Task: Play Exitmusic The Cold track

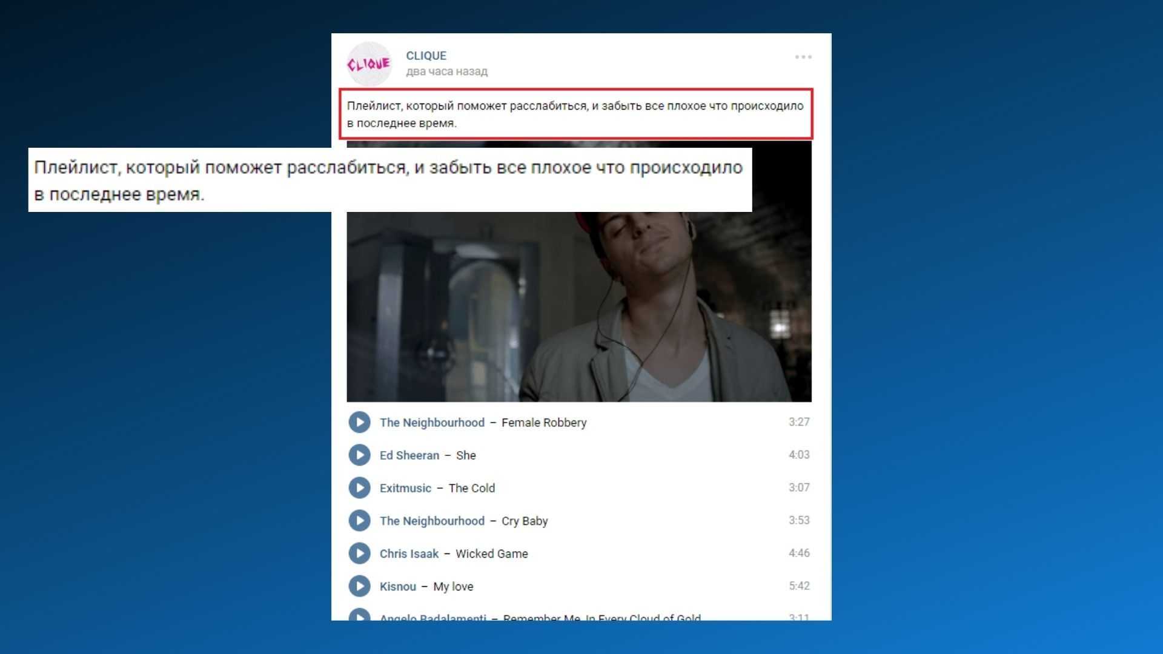Action: pyautogui.click(x=359, y=487)
